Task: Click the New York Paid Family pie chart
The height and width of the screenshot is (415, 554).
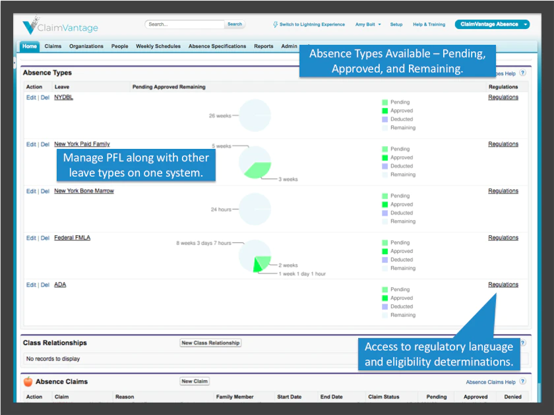Action: coord(255,162)
